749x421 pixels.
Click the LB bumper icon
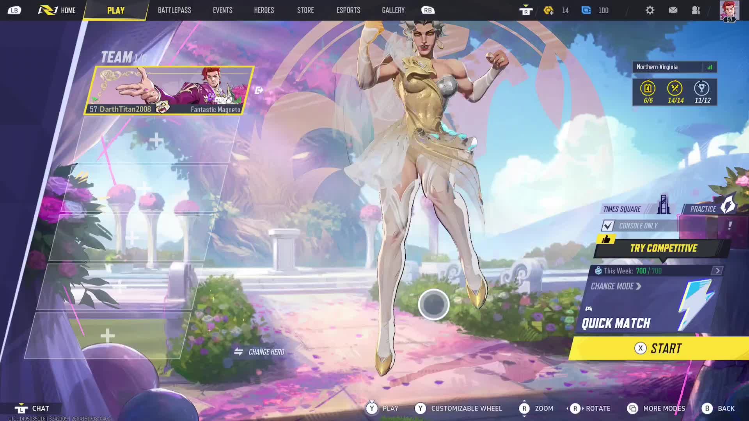pyautogui.click(x=14, y=11)
